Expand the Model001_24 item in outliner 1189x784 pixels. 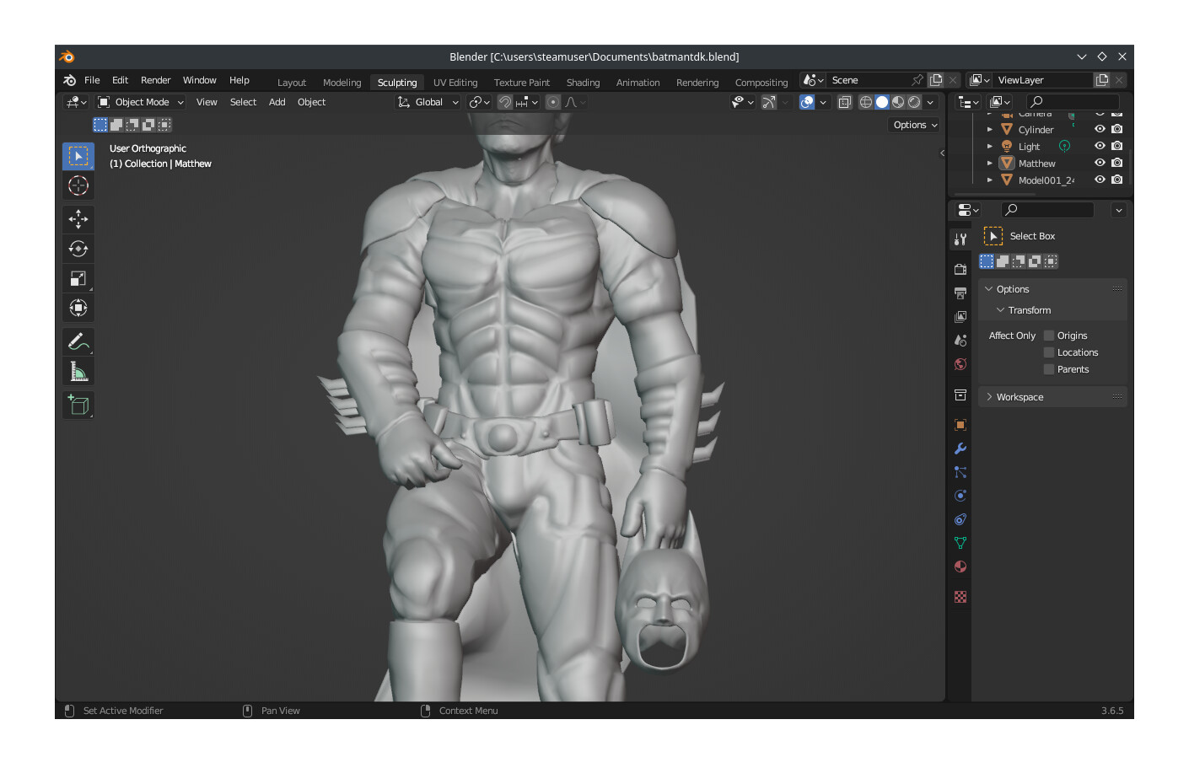click(990, 180)
